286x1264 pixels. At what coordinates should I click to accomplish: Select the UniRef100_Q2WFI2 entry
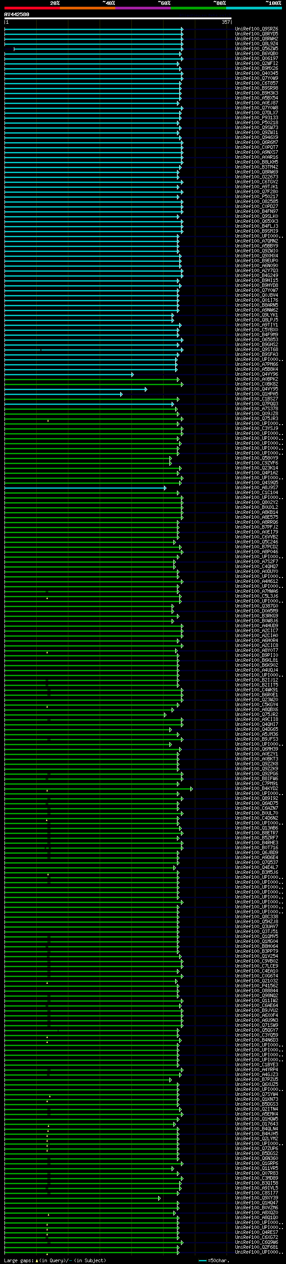point(257,63)
